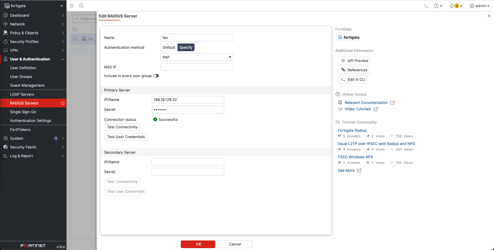Select Default authentication method

(x=169, y=47)
